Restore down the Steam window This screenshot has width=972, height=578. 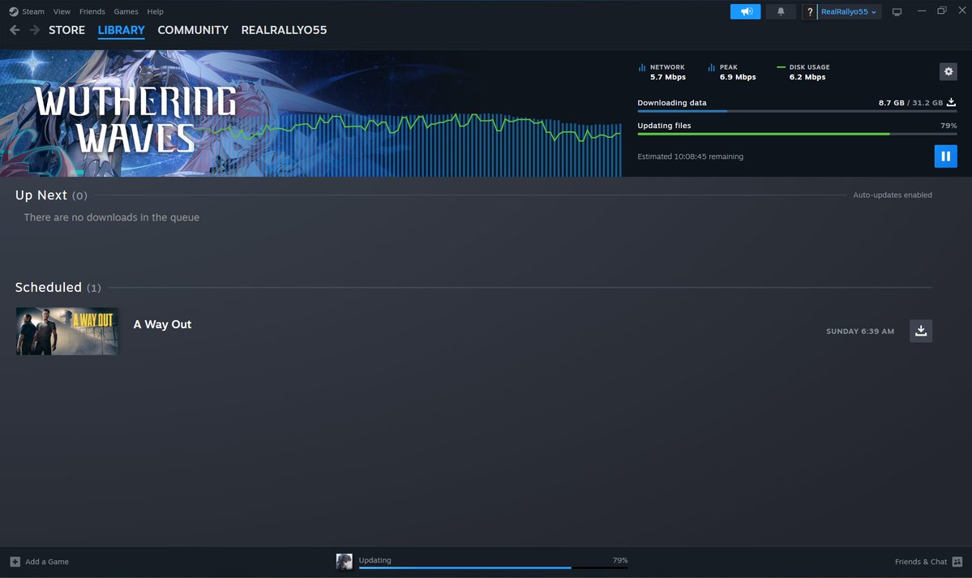click(x=942, y=11)
